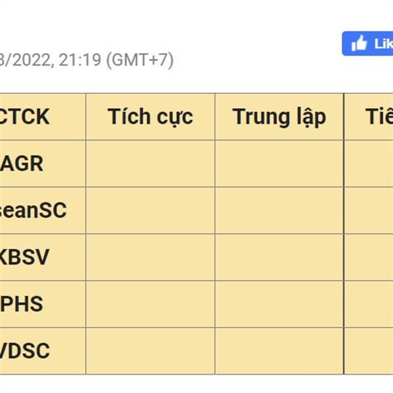
Task: Click the thumbs-up icon
Action: click(x=359, y=43)
